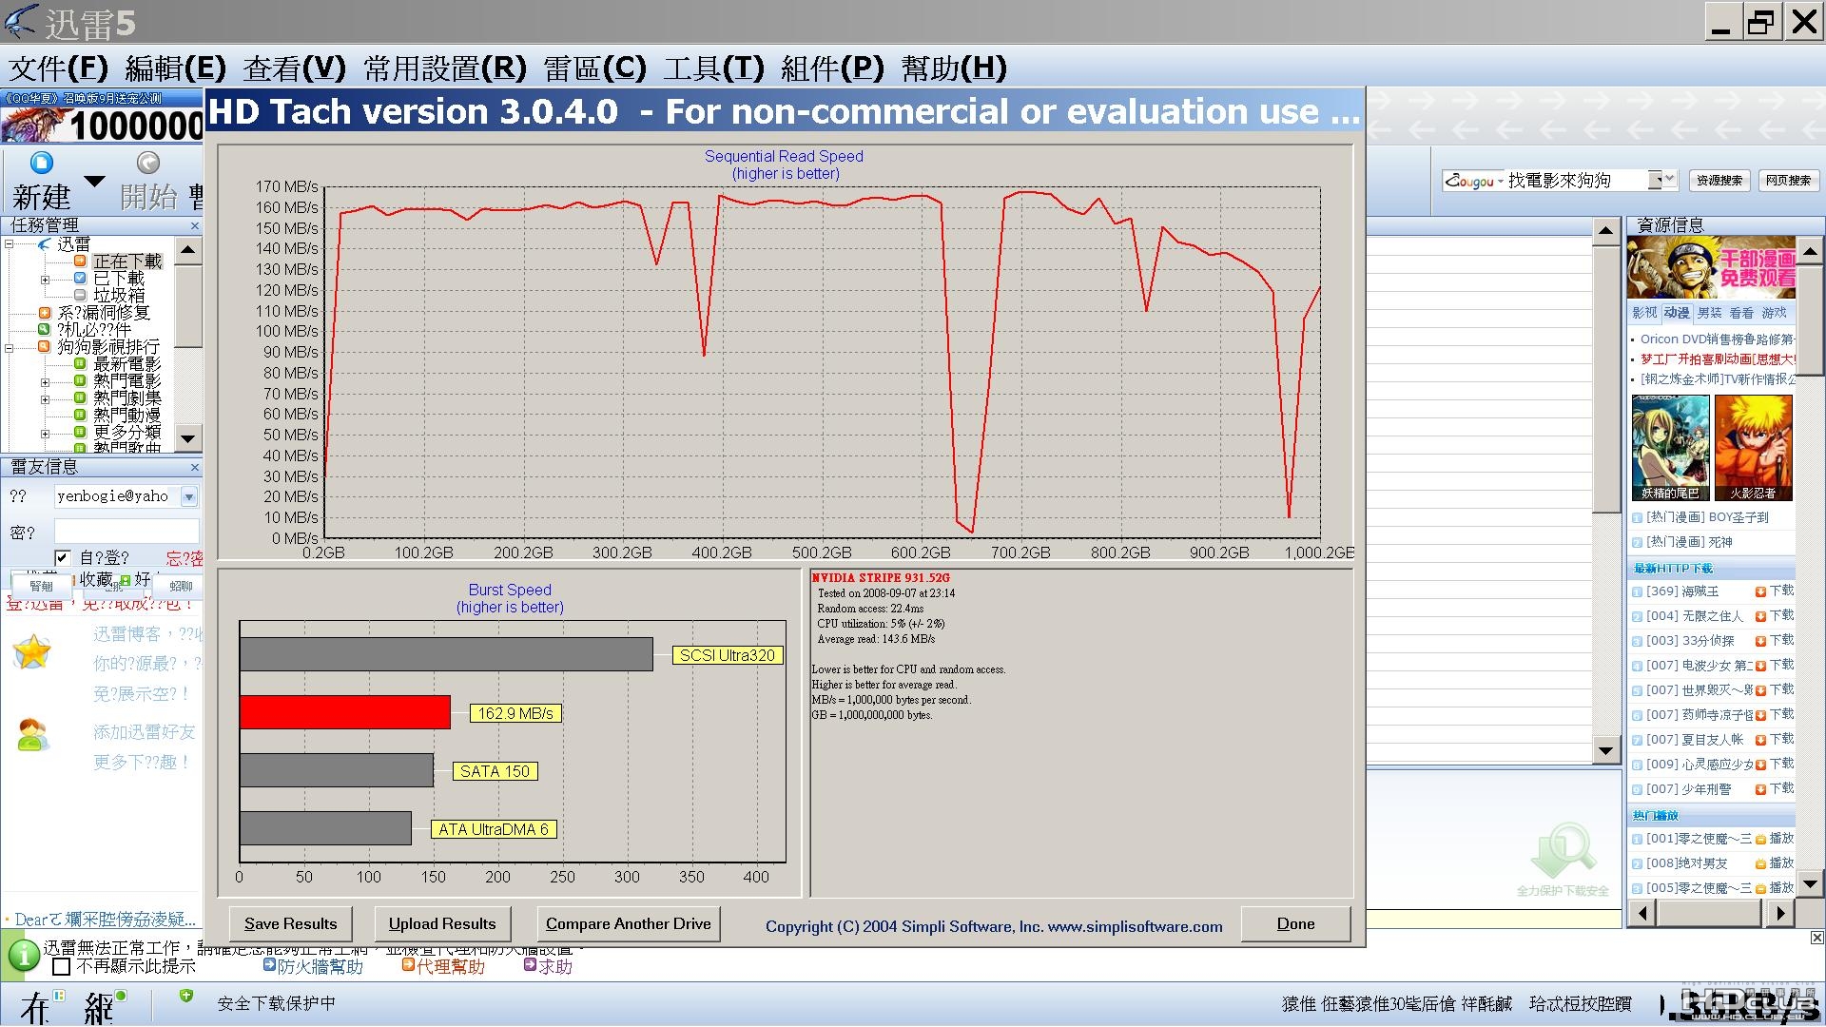Expand the 已下載 tree node
1826x1027 pixels.
pyautogui.click(x=45, y=280)
